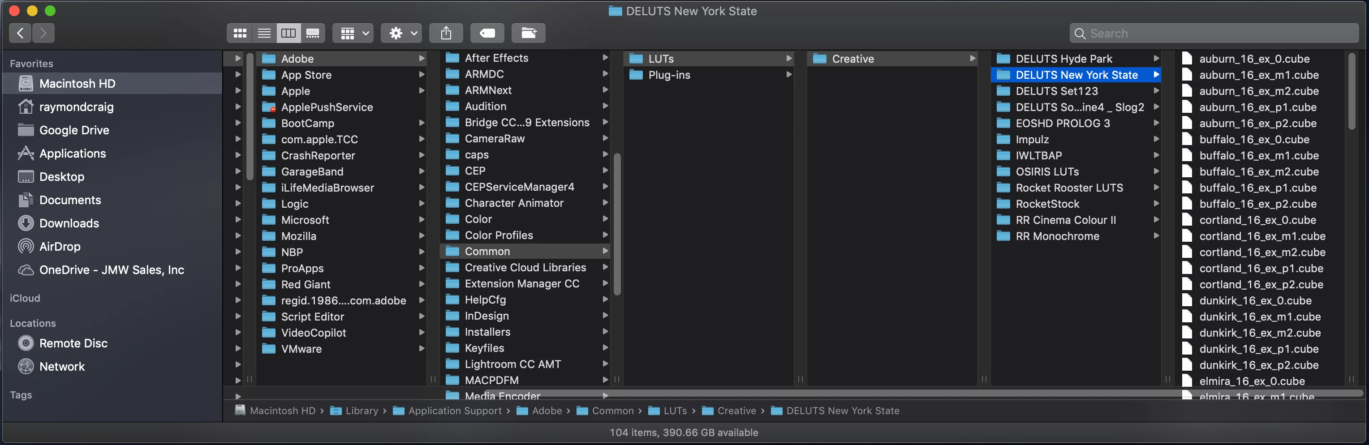Image resolution: width=1369 pixels, height=445 pixels.
Task: Expand arrow next to DELUTS Set123
Action: point(1156,91)
